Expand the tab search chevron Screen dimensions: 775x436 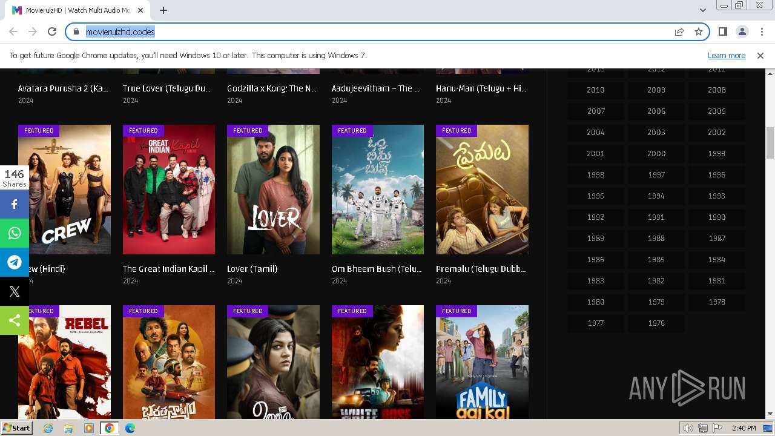pos(702,10)
